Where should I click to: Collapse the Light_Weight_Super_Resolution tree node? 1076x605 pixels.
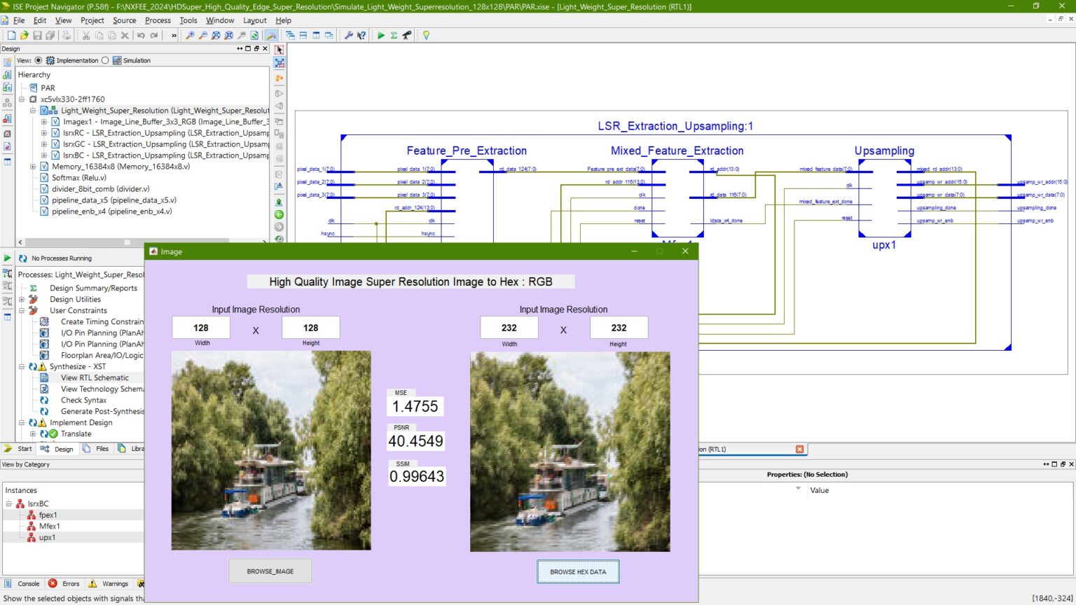pyautogui.click(x=32, y=110)
